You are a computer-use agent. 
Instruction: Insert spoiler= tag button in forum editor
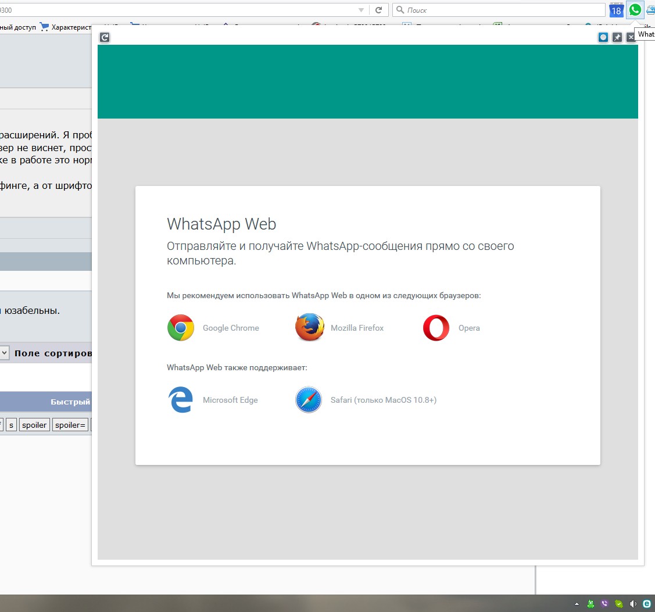pos(70,425)
